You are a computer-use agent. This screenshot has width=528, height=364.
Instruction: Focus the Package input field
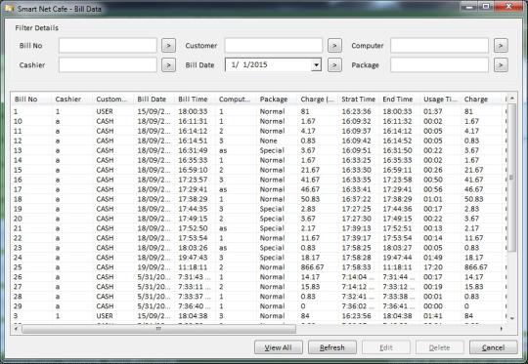tap(439, 64)
